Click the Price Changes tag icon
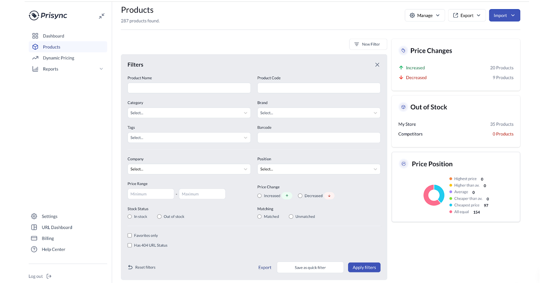The height and width of the screenshot is (283, 554). click(403, 51)
